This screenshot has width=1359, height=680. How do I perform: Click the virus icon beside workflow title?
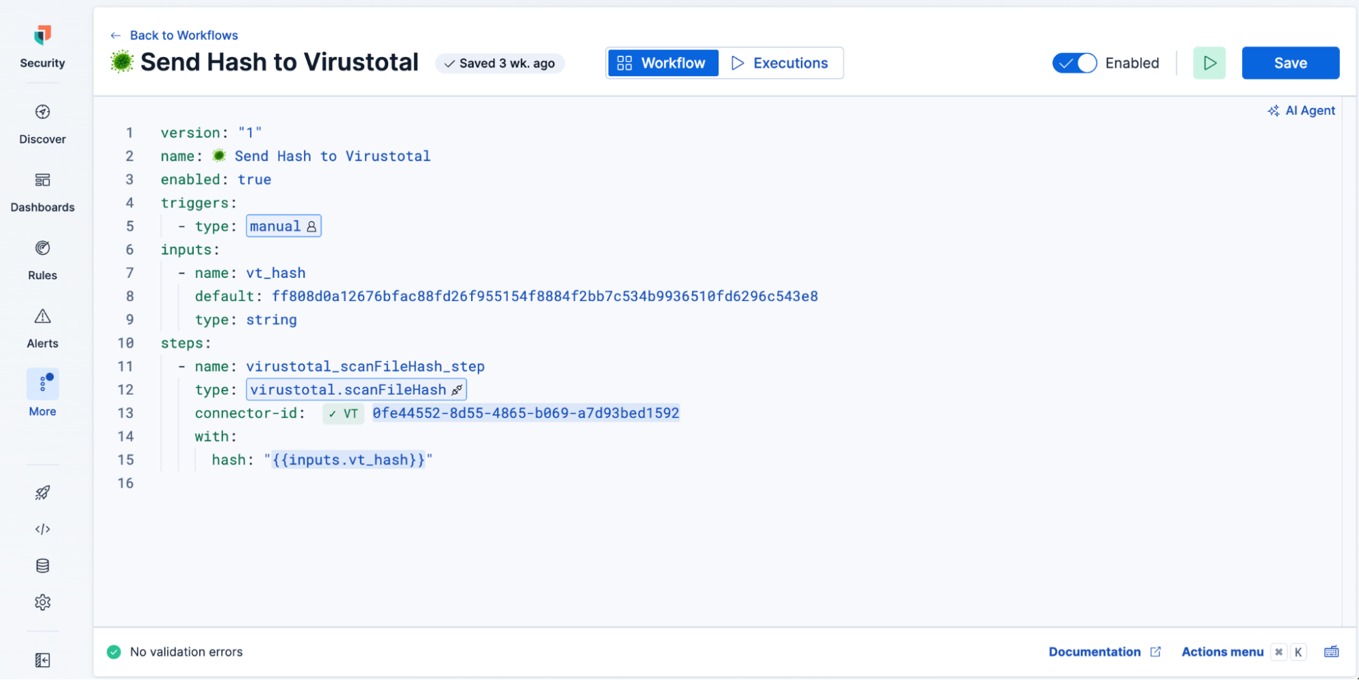point(122,62)
